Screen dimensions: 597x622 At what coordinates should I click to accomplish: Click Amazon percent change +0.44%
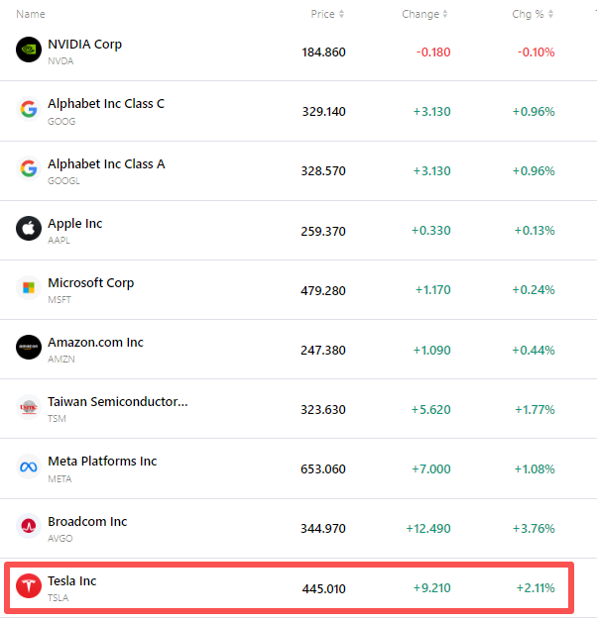click(534, 351)
